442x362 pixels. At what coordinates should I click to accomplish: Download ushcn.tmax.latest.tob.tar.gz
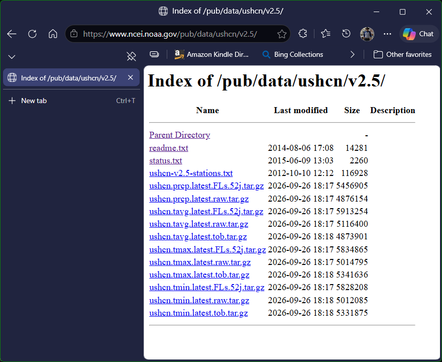tap(199, 275)
